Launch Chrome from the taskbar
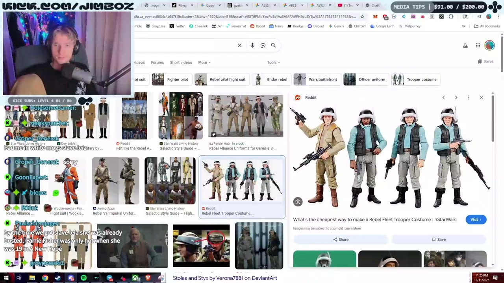 click(45, 278)
